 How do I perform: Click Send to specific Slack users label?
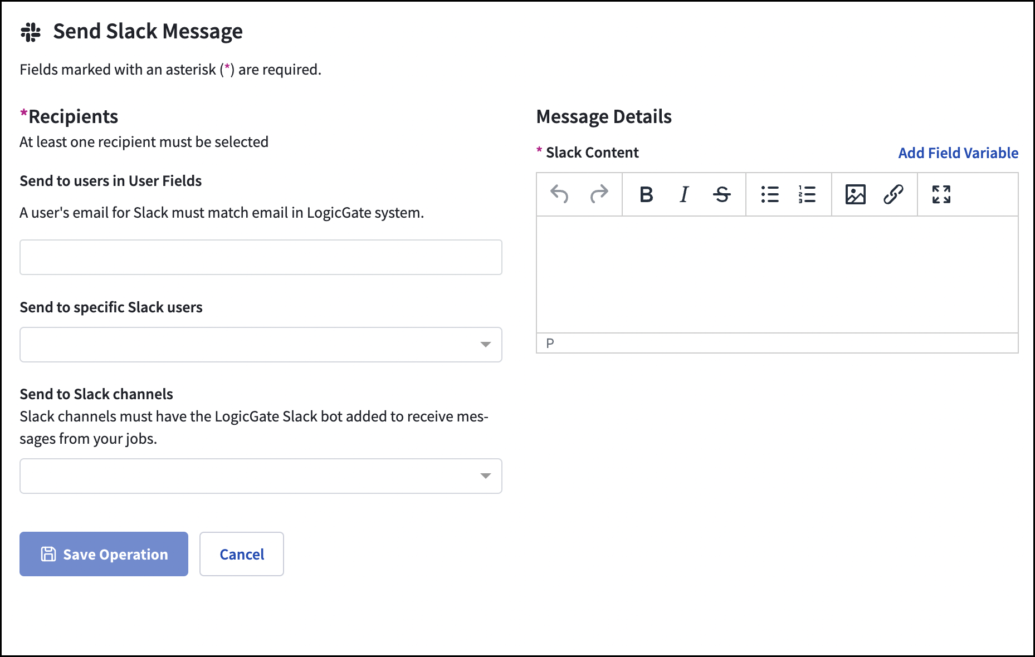[x=111, y=307]
